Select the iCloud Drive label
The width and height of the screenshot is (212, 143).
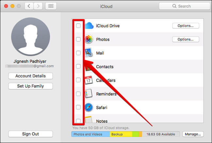coord(108,26)
